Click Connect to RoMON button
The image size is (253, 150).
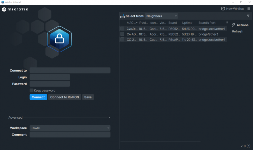(x=65, y=97)
